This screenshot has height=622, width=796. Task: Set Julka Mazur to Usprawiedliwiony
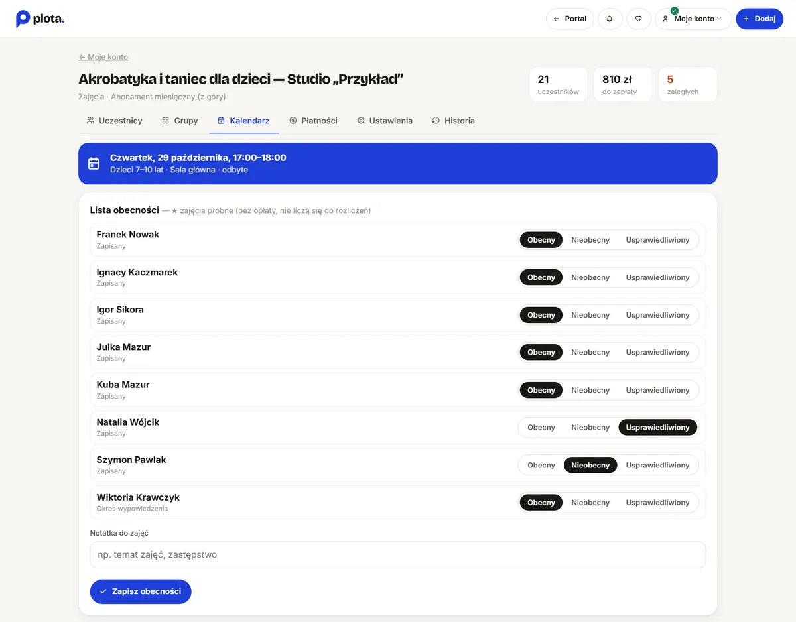click(x=657, y=352)
